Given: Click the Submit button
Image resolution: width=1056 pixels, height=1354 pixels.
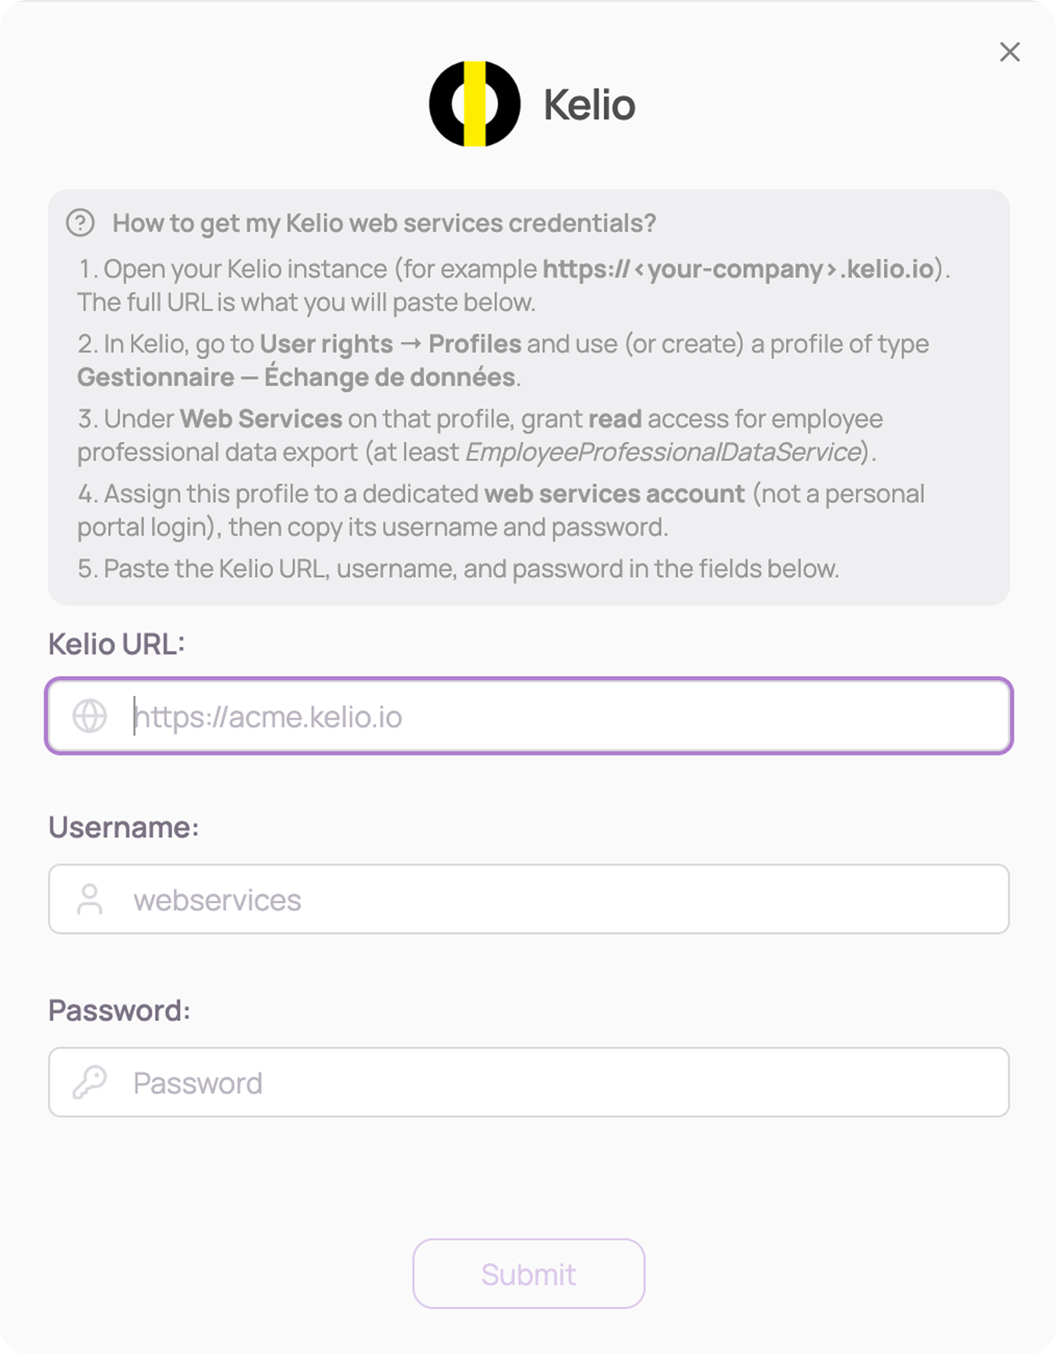Looking at the screenshot, I should [529, 1274].
